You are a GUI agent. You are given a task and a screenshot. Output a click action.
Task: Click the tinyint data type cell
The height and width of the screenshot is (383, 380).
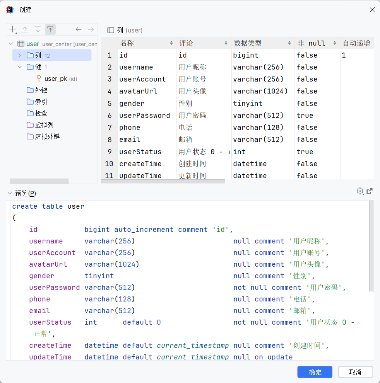[x=263, y=103]
